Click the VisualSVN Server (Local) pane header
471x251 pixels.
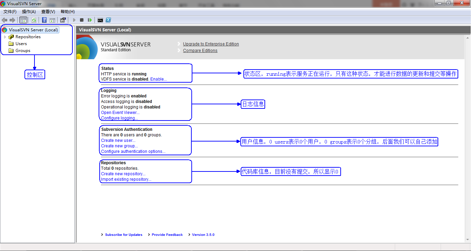click(273, 30)
